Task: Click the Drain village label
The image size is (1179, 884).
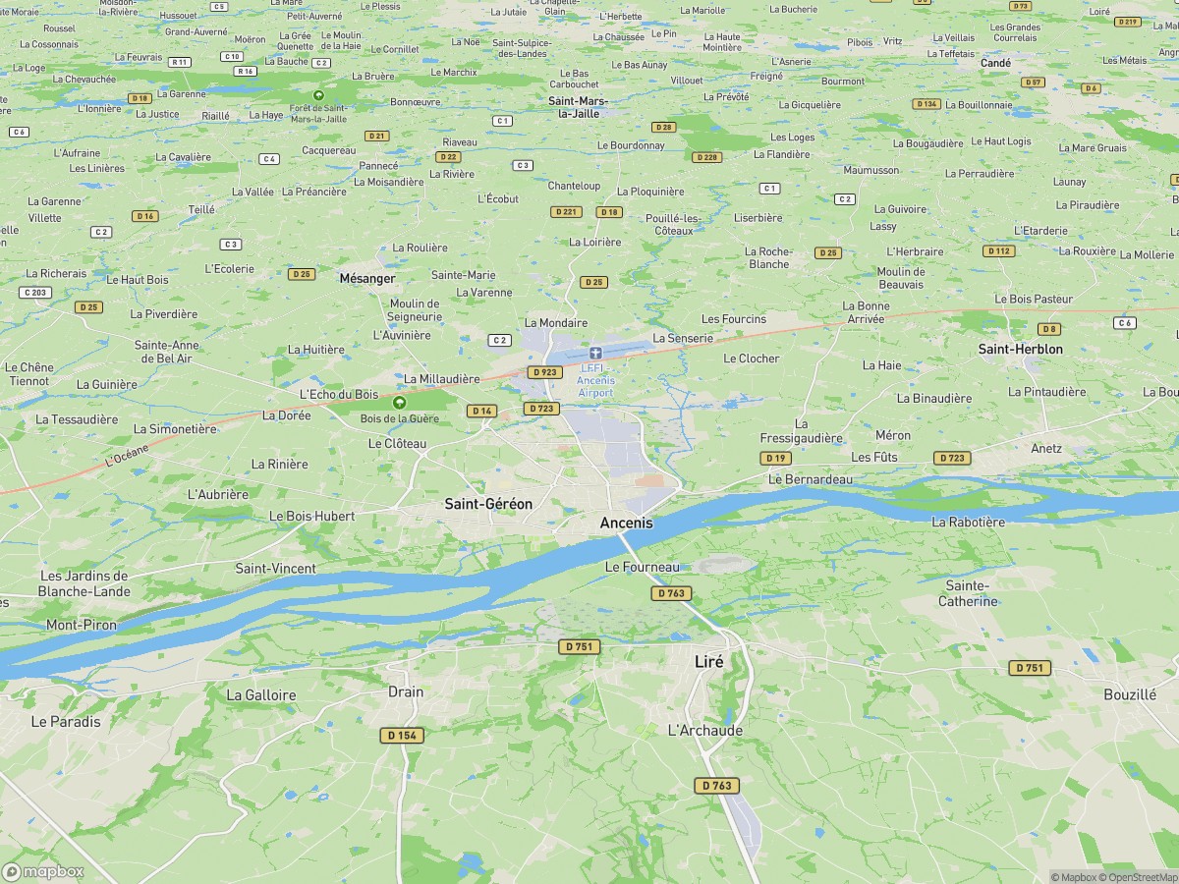Action: tap(406, 691)
